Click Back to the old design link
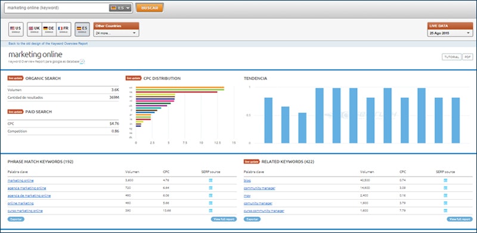Screen dimensions: 477x233 click(x=48, y=44)
